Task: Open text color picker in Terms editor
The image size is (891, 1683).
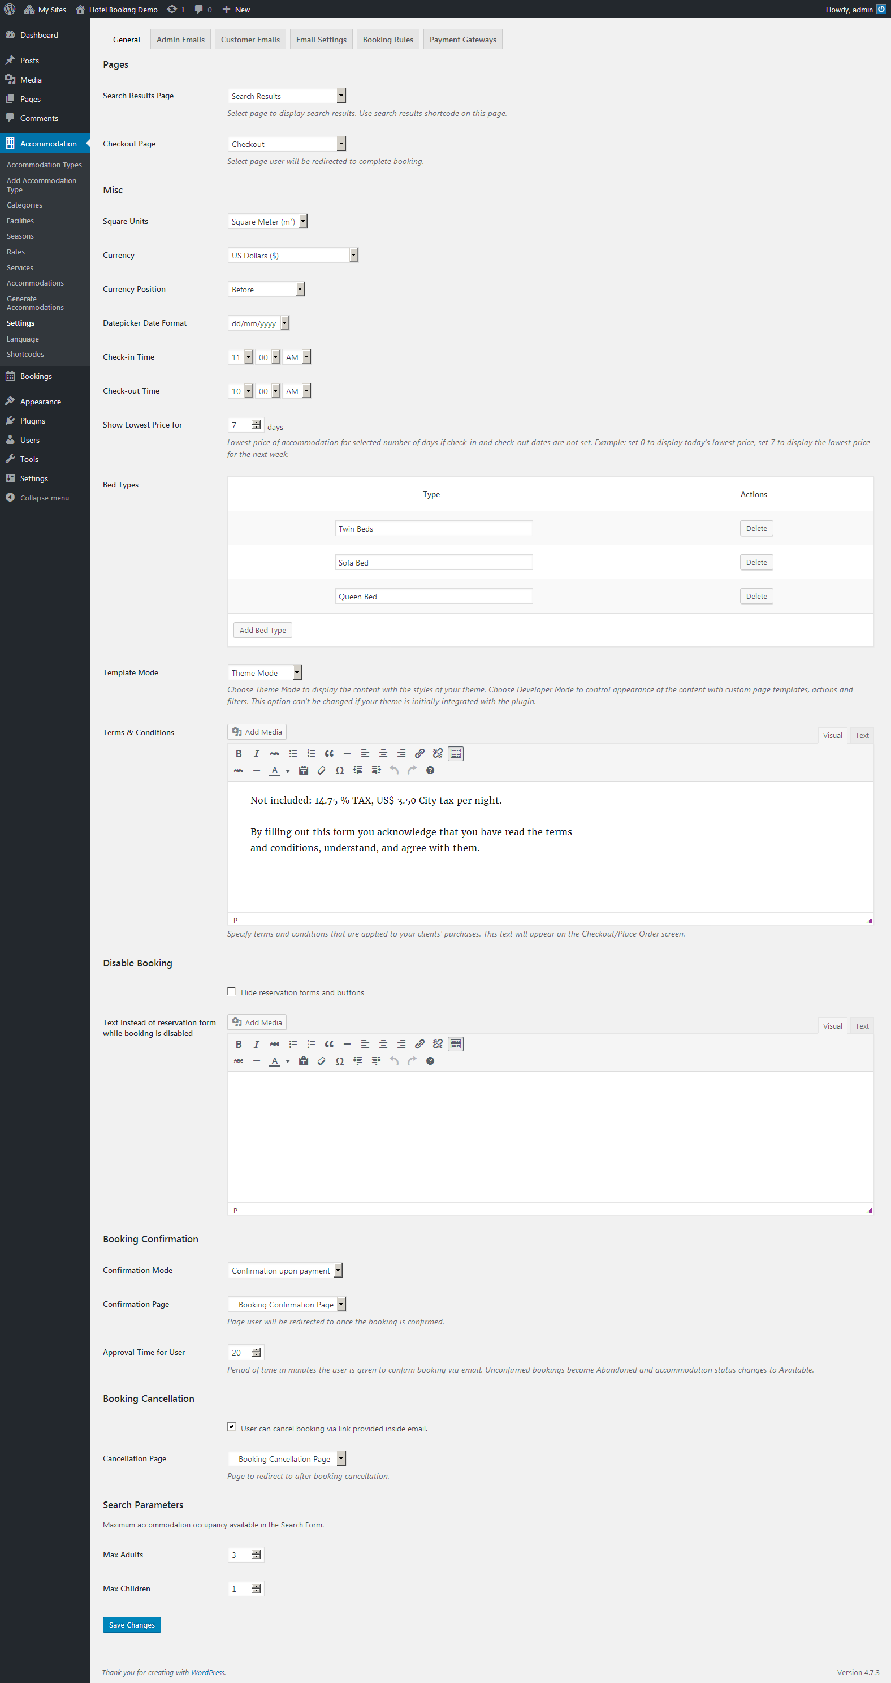Action: pos(287,771)
